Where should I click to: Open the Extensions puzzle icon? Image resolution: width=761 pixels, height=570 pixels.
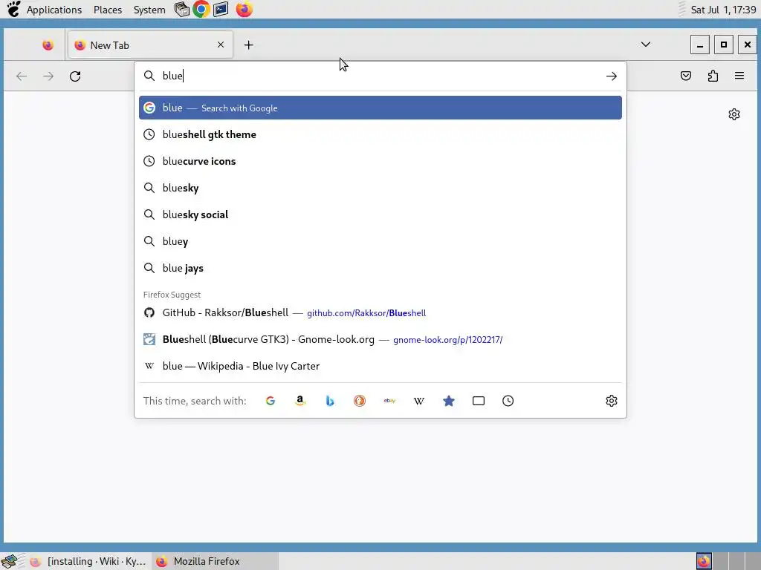[x=713, y=76]
